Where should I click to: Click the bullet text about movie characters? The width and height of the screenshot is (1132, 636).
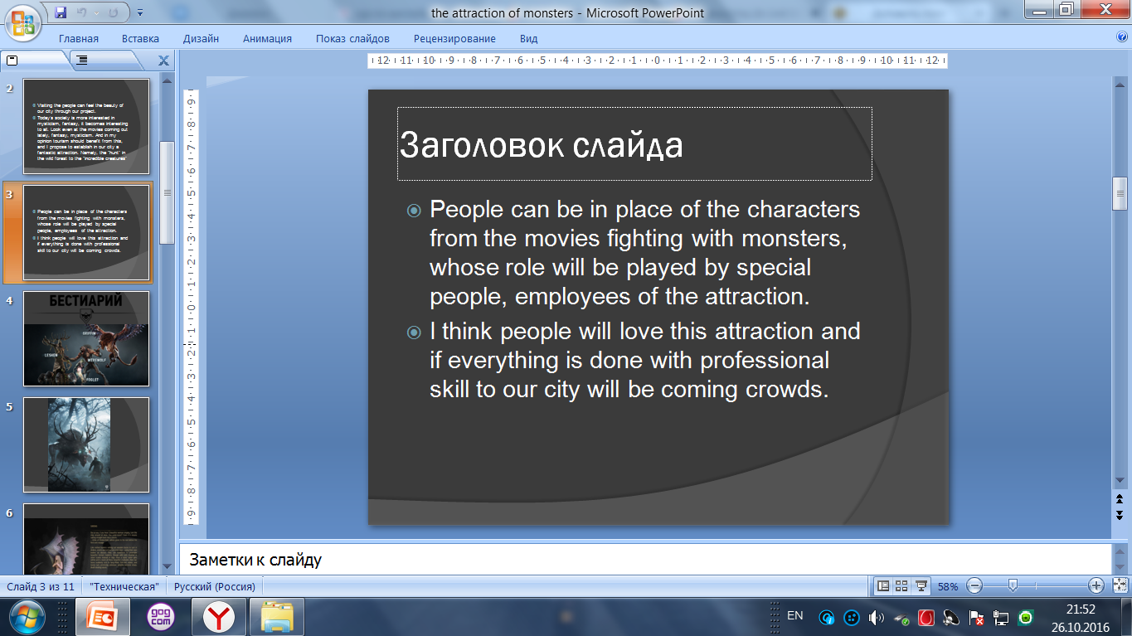[644, 253]
